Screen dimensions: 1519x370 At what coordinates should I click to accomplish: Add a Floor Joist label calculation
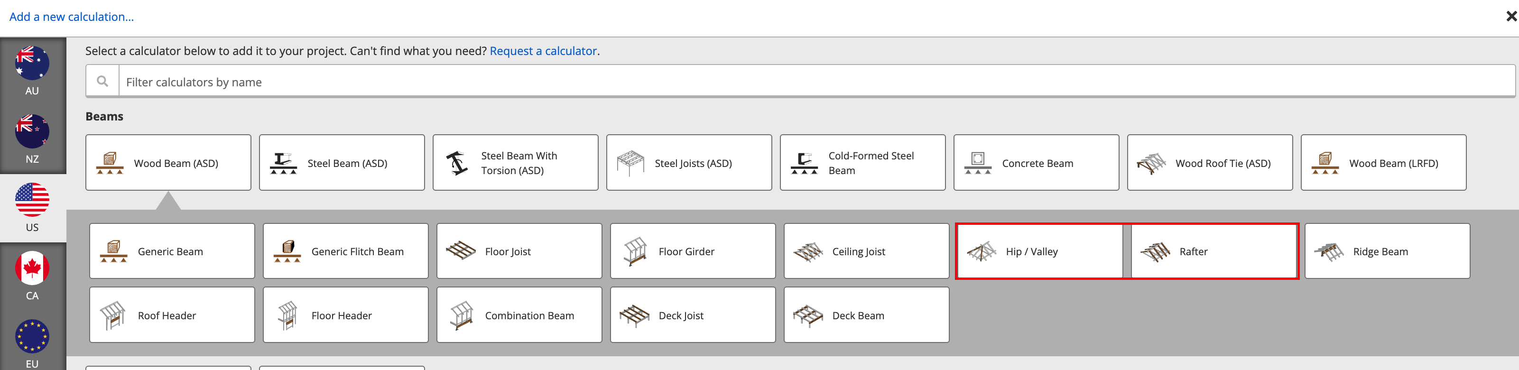[508, 251]
